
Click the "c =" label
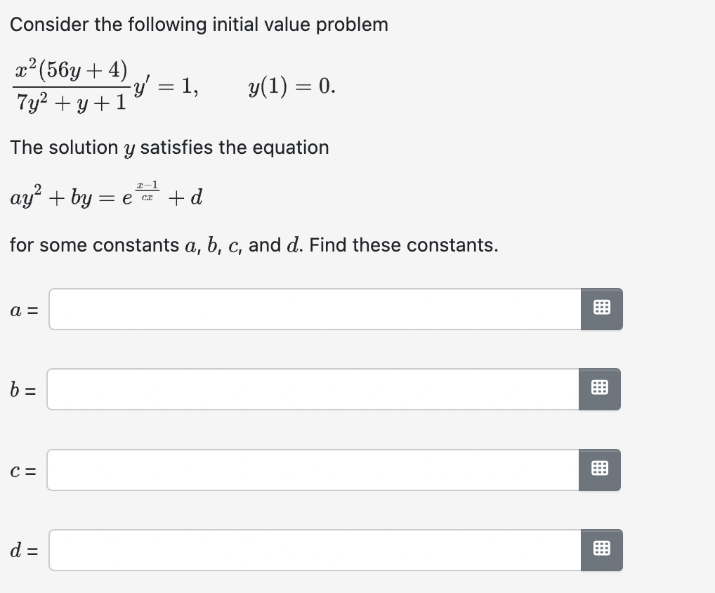pos(23,470)
